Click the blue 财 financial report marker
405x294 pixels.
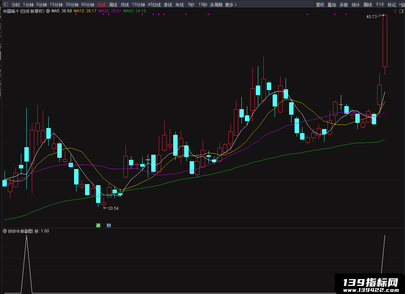tap(109, 226)
